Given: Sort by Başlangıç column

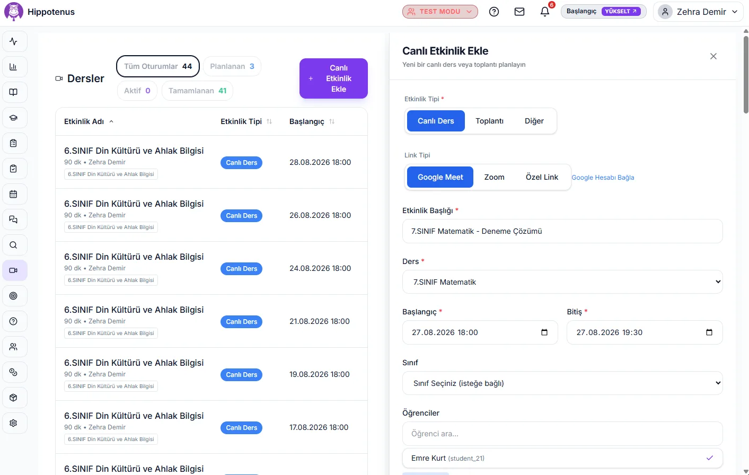Looking at the screenshot, I should click(x=312, y=121).
